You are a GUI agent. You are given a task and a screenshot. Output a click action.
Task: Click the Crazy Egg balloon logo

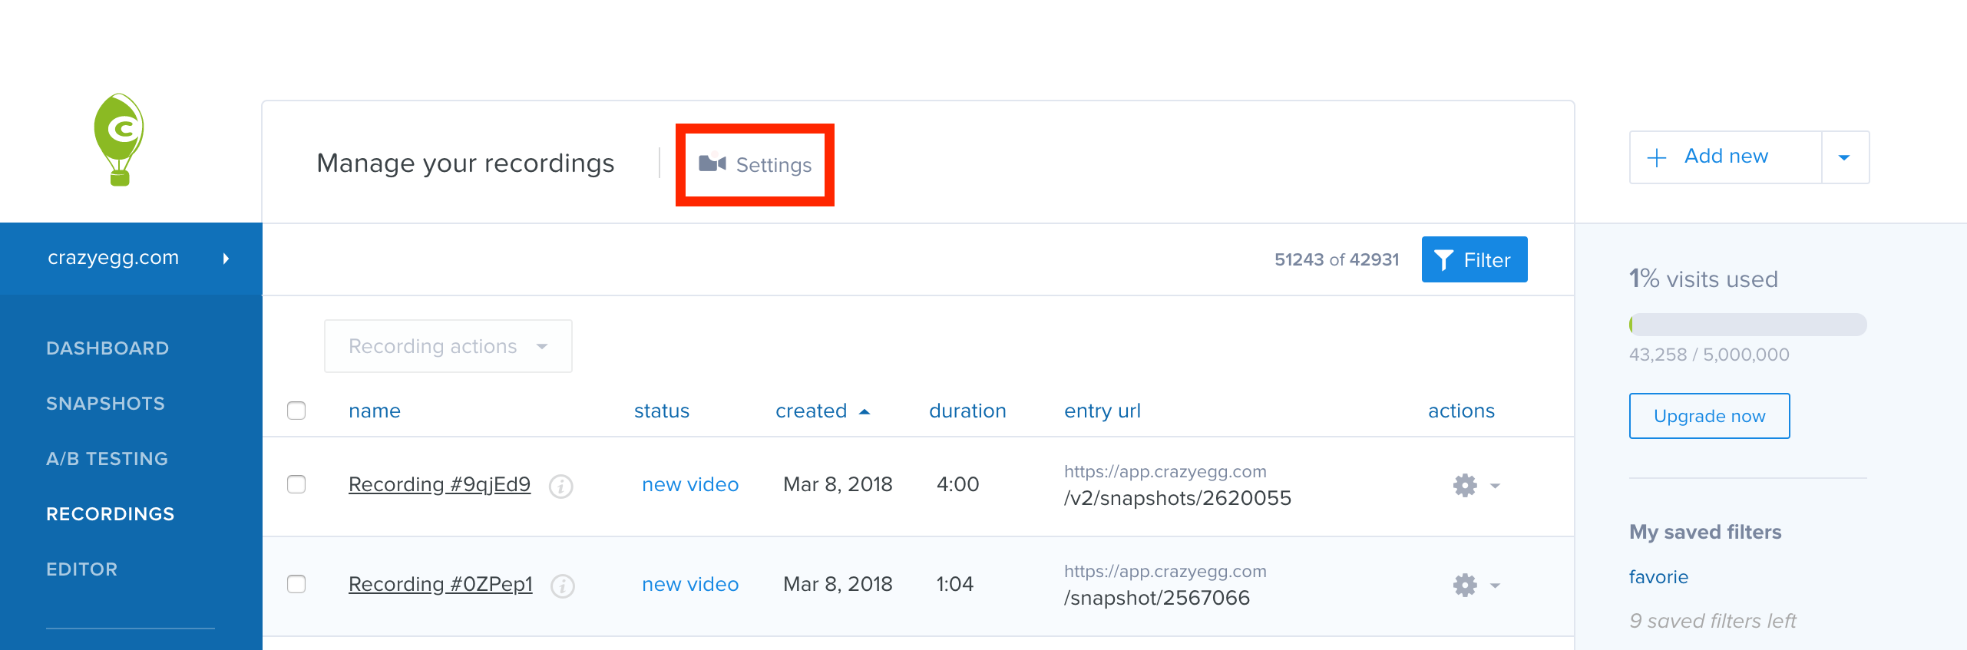(119, 140)
